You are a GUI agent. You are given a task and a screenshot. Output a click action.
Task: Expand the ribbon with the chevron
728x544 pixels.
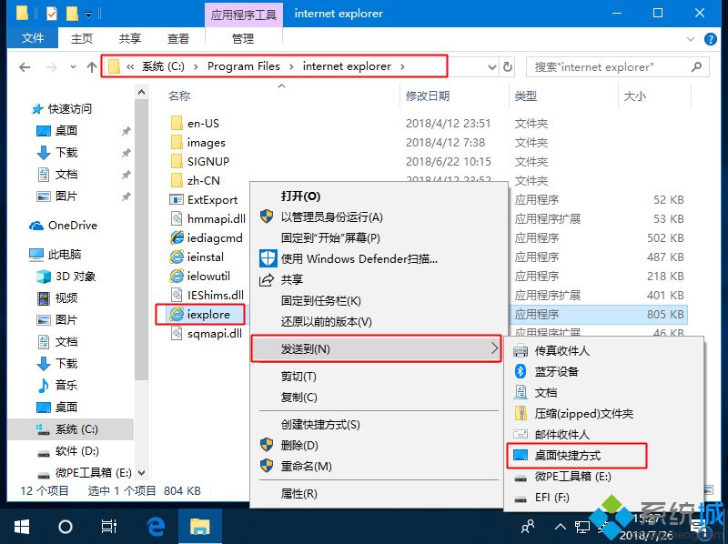click(691, 39)
